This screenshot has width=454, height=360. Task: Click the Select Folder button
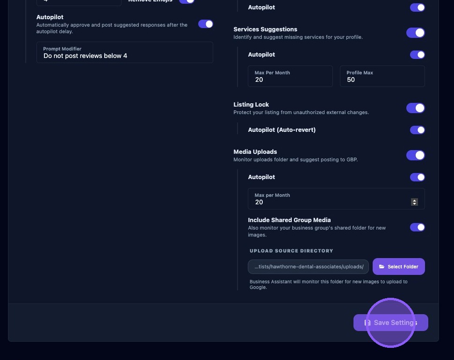coord(399,266)
